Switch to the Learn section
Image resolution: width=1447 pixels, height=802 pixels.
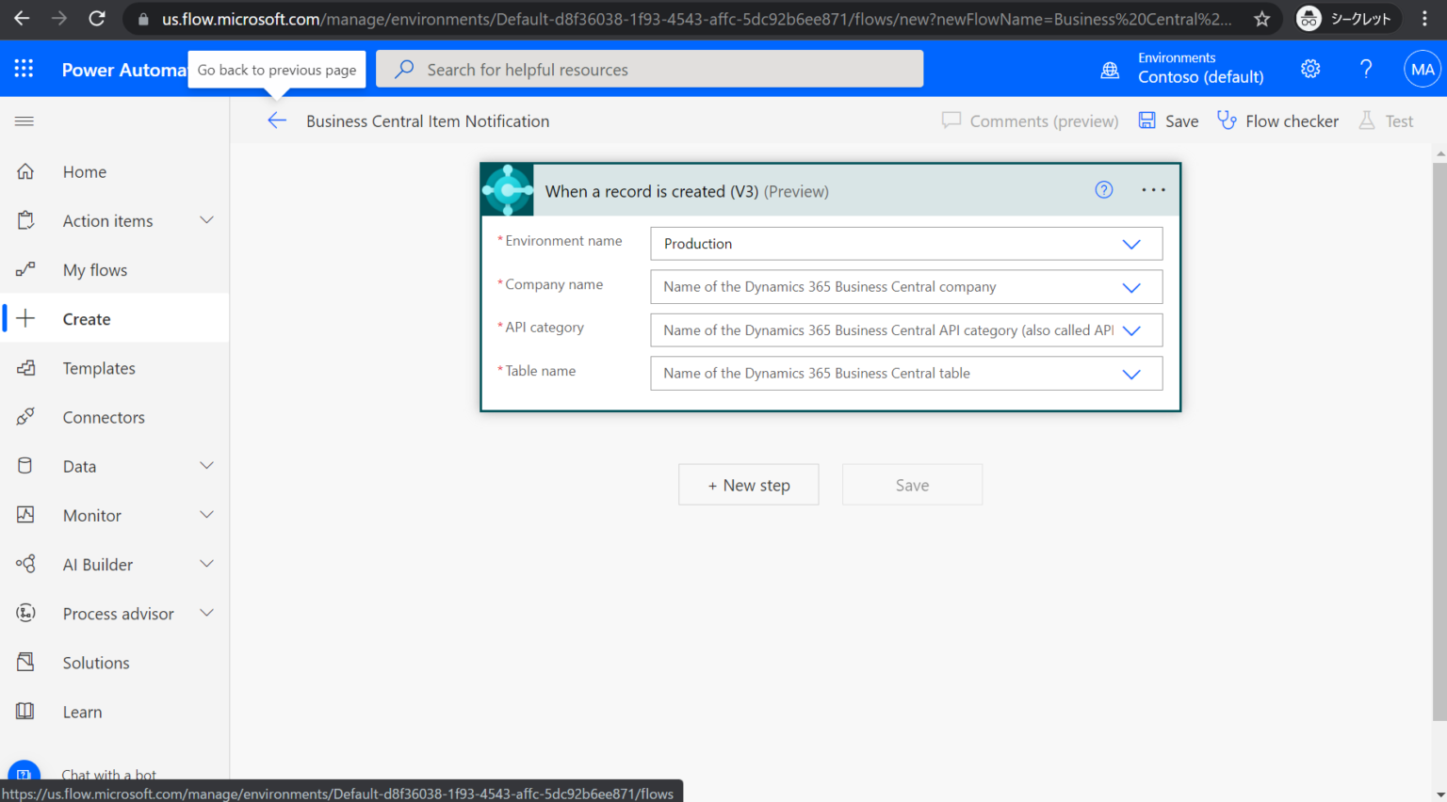pos(82,712)
